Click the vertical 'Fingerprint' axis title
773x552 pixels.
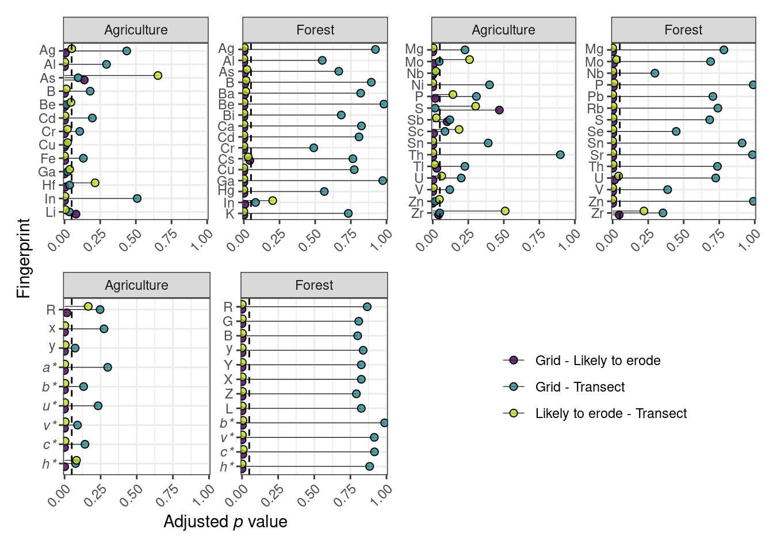pyautogui.click(x=24, y=258)
